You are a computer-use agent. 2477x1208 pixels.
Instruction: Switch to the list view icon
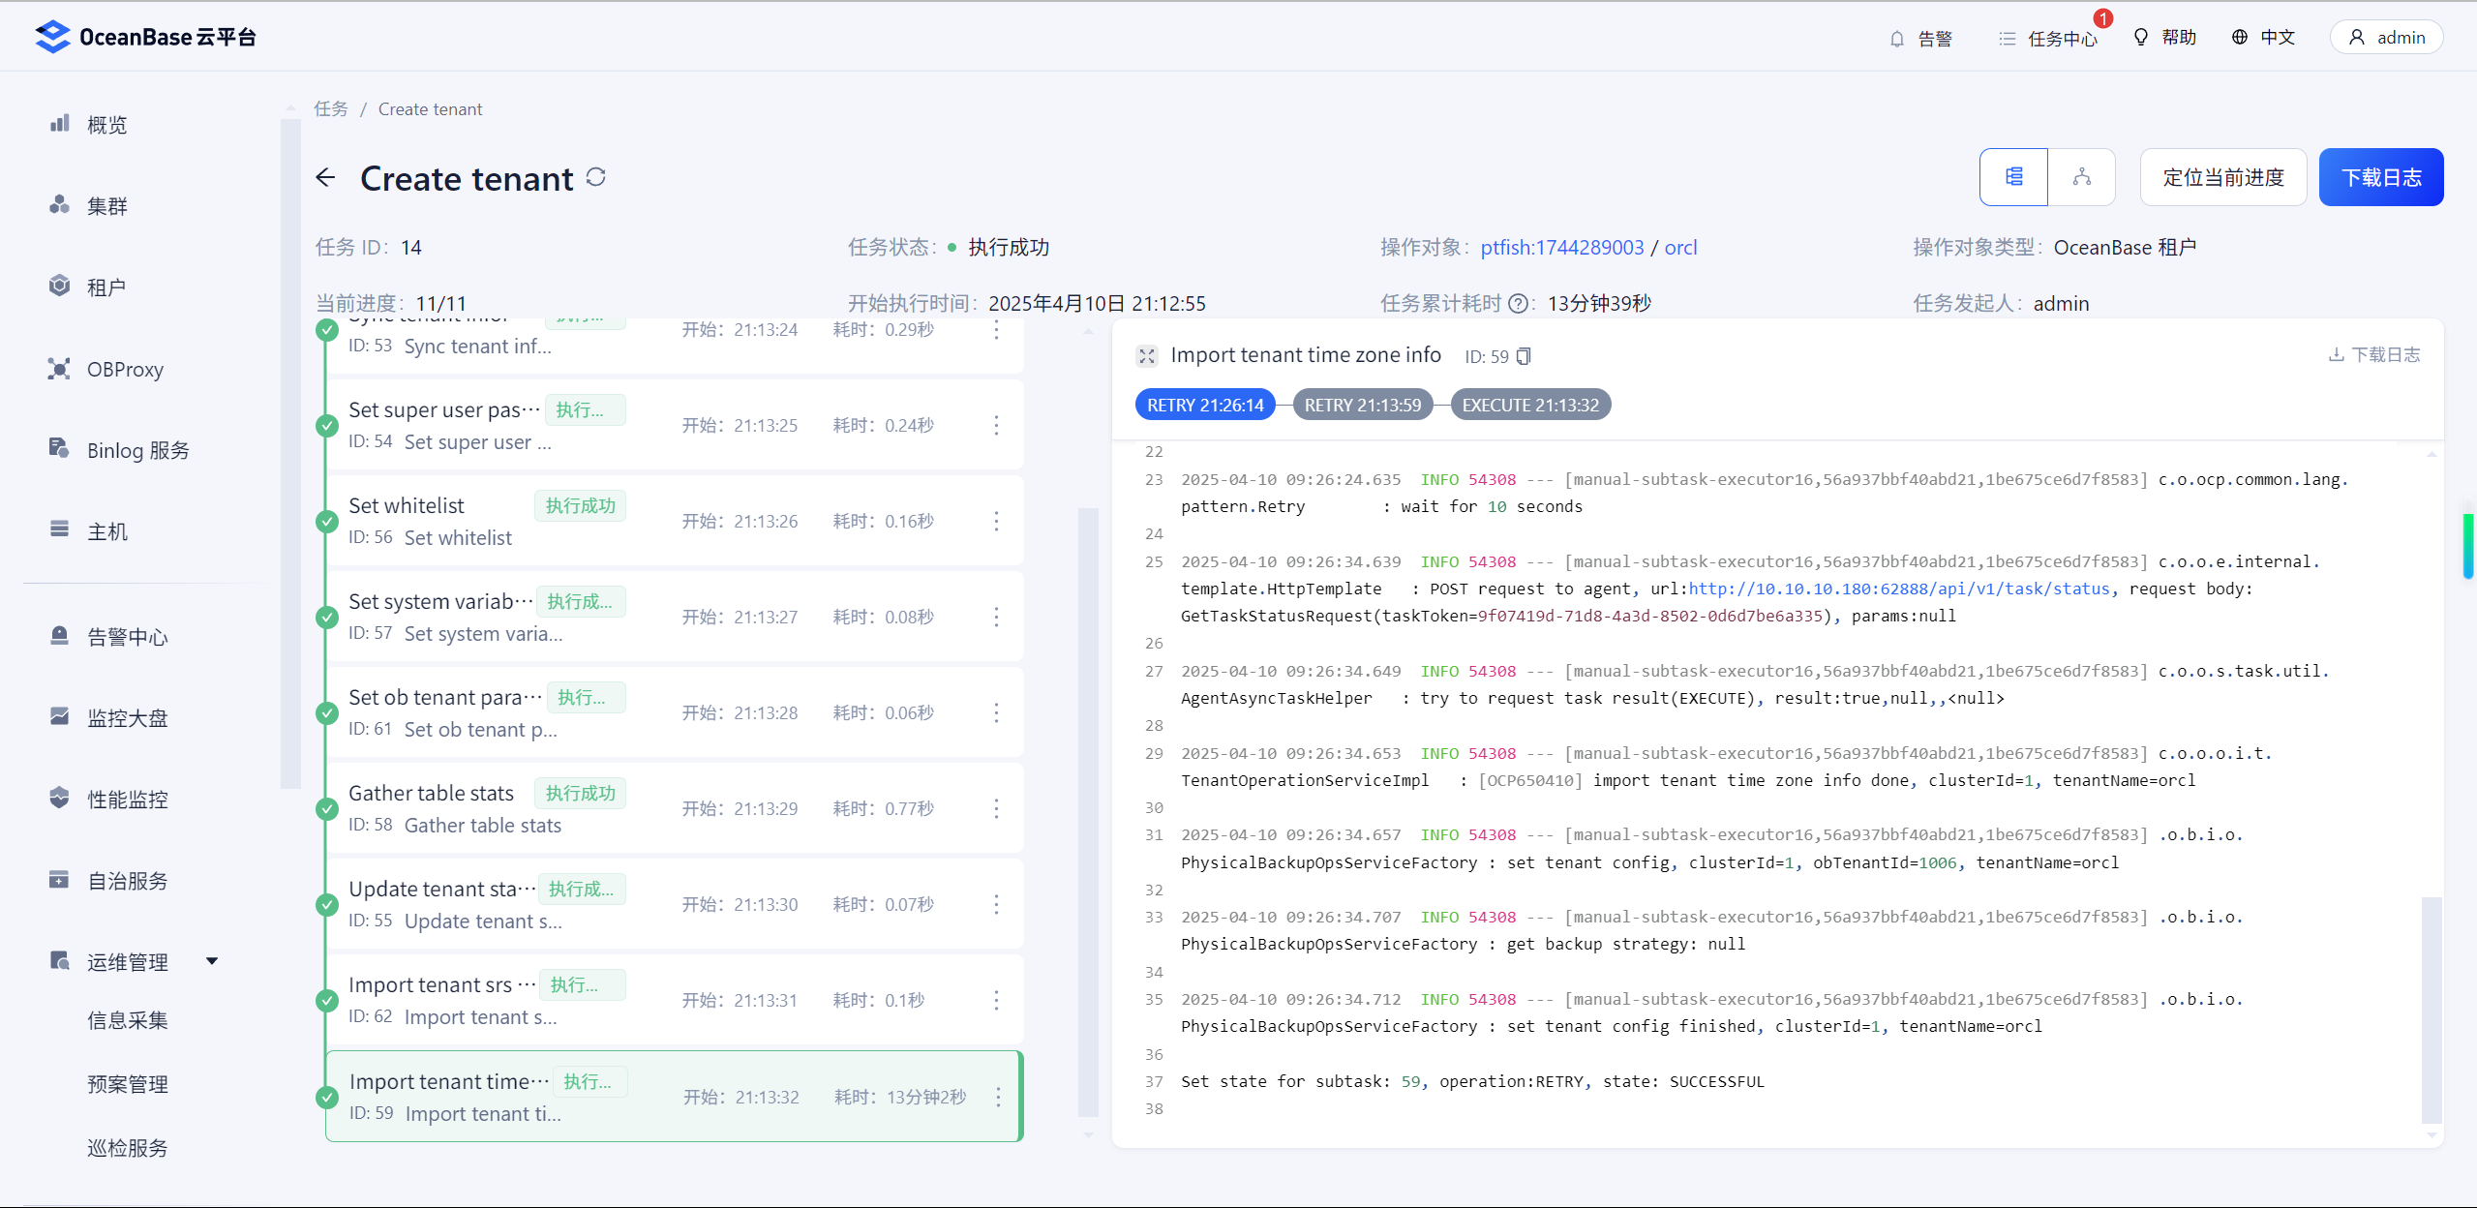2013,177
